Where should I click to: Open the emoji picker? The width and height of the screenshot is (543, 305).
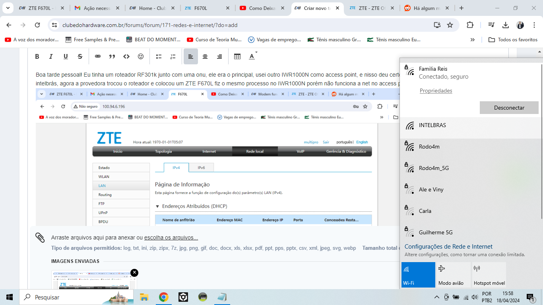pyautogui.click(x=141, y=56)
